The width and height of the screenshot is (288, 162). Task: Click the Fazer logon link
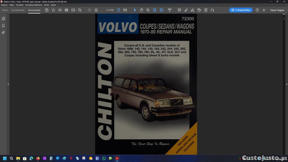click(277, 10)
